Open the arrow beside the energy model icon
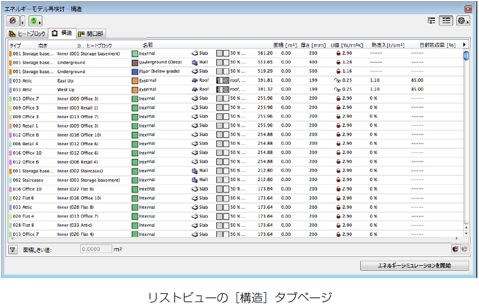Image resolution: width=479 pixels, height=307 pixels. [x=23, y=21]
